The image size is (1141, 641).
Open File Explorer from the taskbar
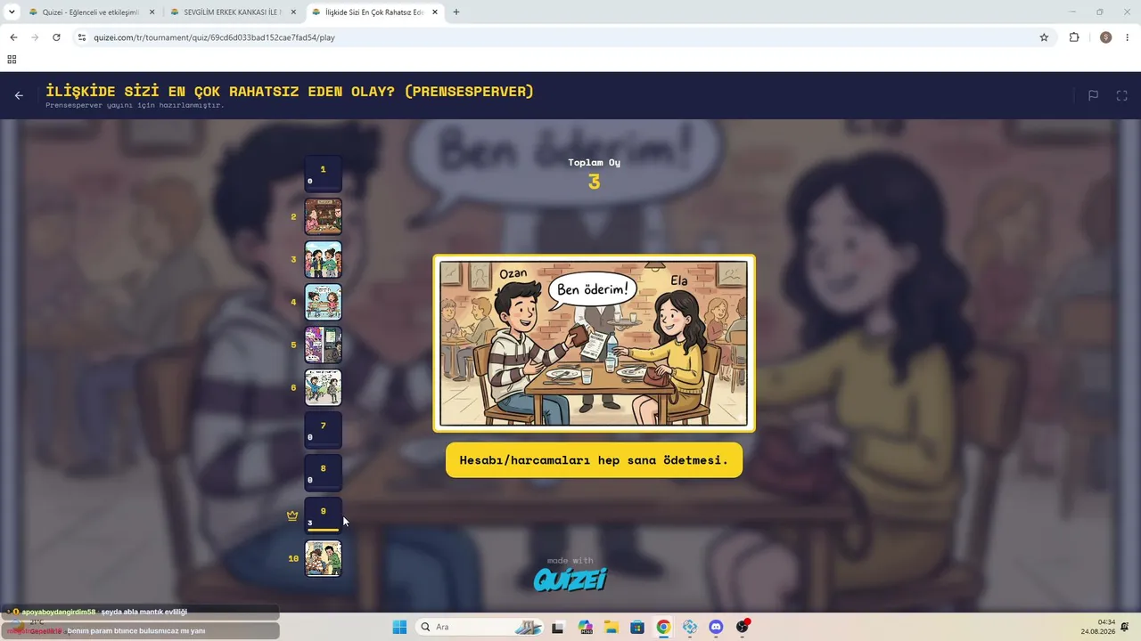(612, 627)
